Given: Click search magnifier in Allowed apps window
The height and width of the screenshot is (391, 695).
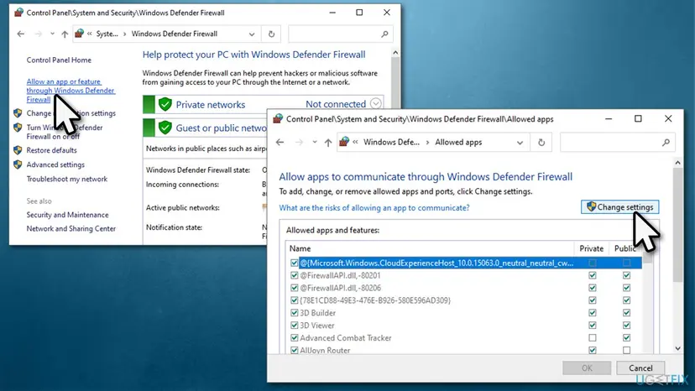Looking at the screenshot, I should tap(666, 143).
